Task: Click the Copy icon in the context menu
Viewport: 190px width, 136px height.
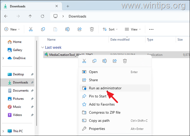Action: (94, 61)
